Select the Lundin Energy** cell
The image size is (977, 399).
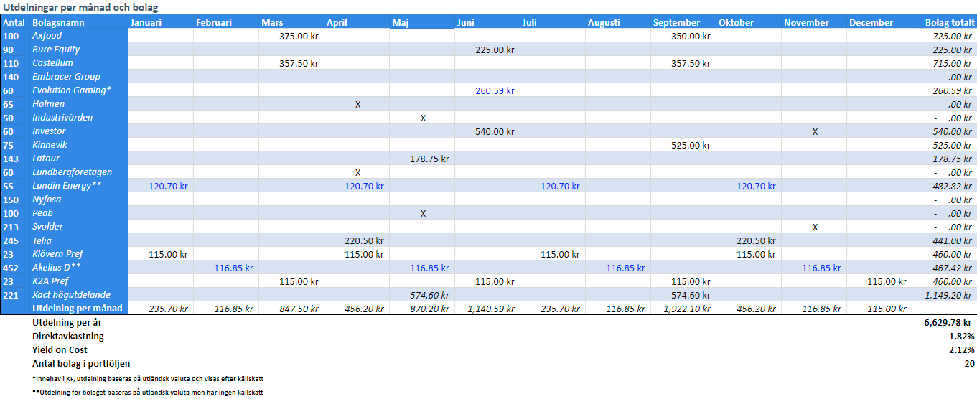[x=79, y=186]
